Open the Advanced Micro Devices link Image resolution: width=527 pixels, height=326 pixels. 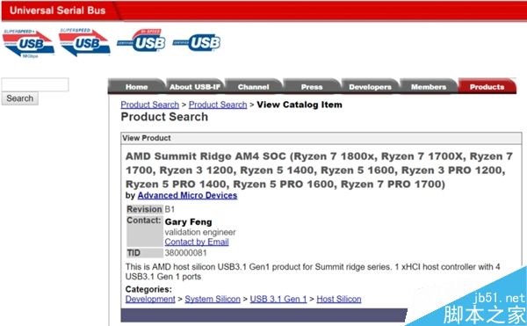[x=187, y=195]
